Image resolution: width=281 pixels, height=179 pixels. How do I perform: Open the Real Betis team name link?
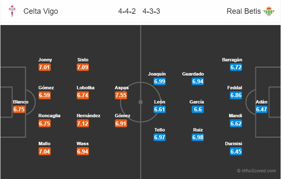(244, 11)
